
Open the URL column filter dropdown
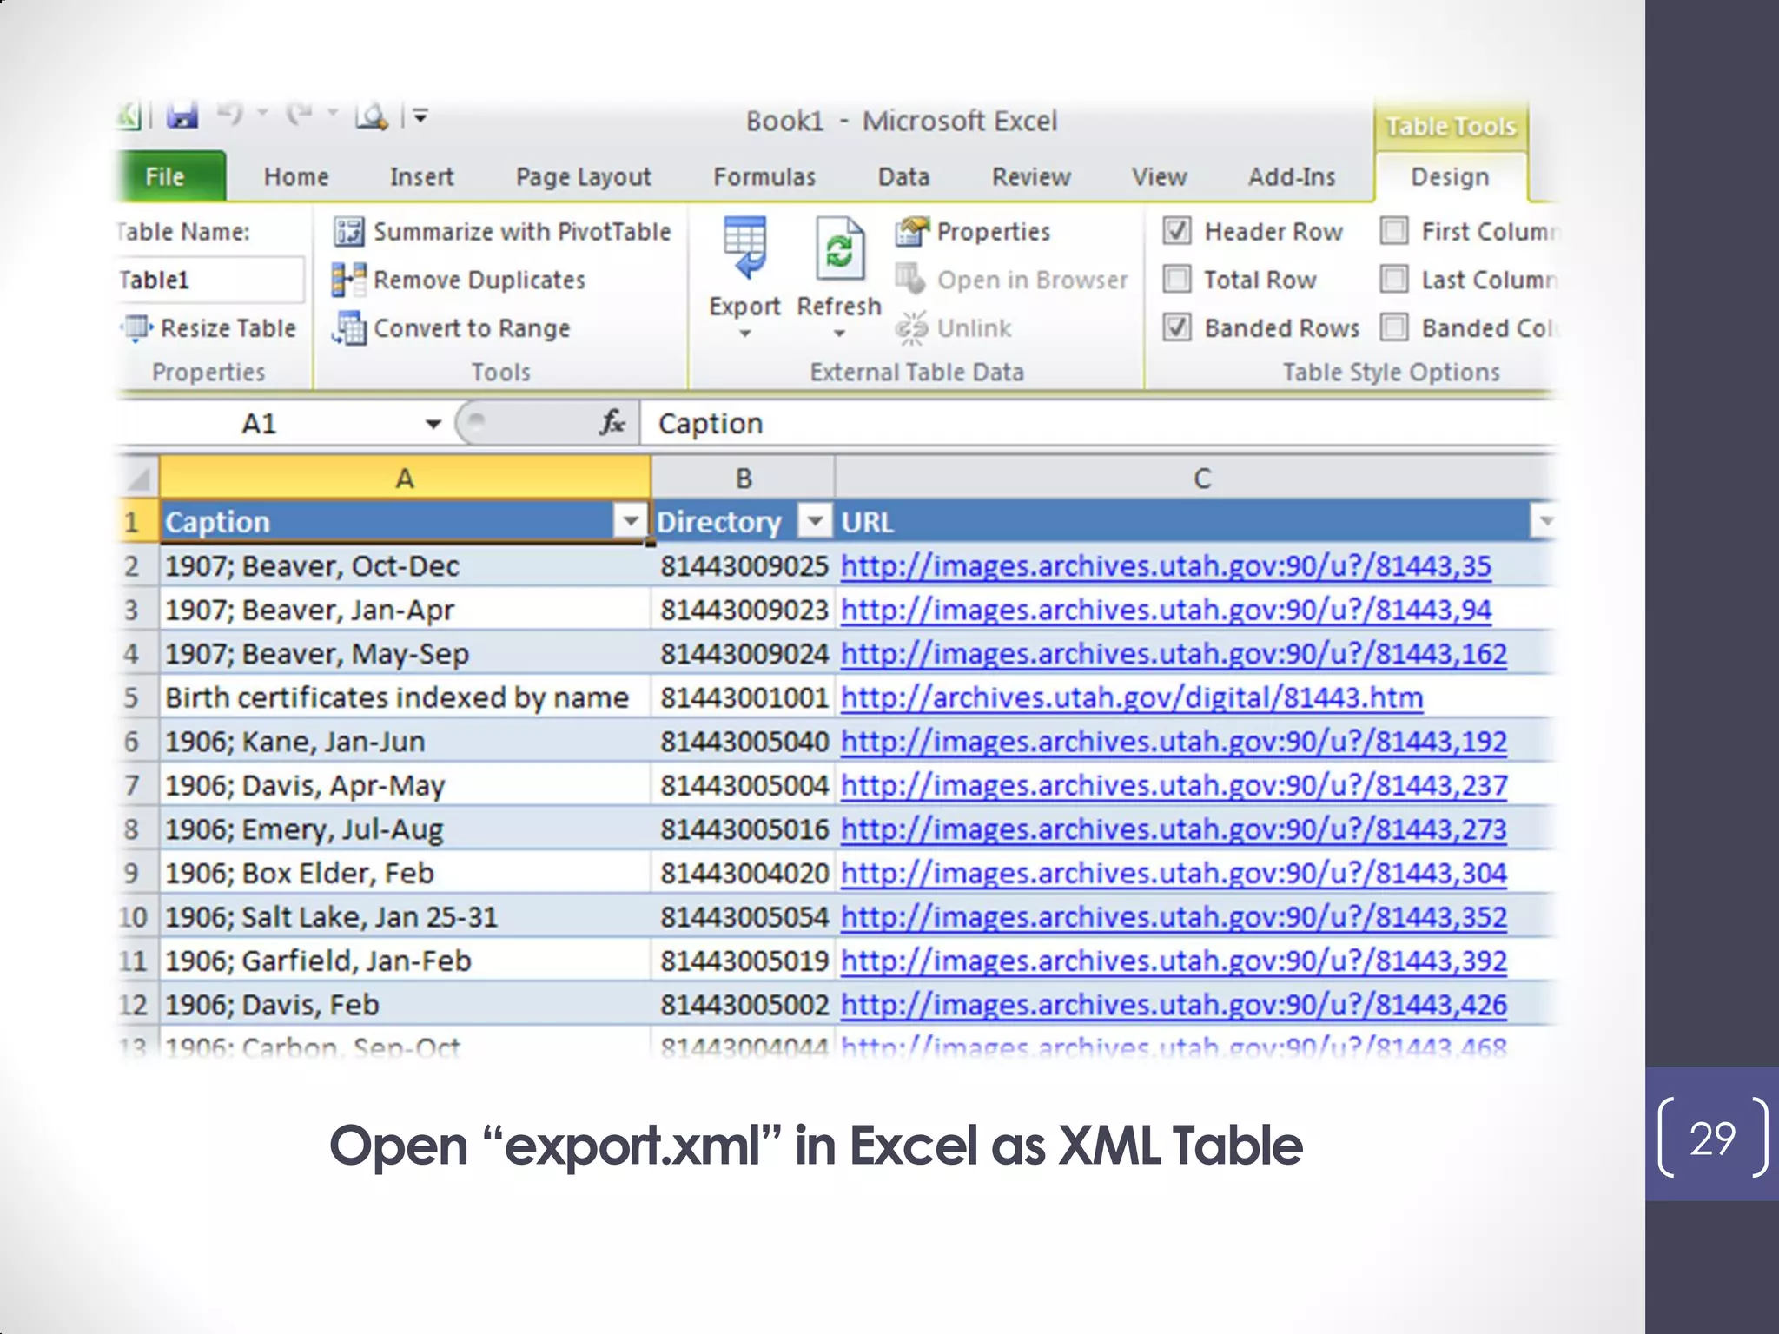click(1544, 521)
